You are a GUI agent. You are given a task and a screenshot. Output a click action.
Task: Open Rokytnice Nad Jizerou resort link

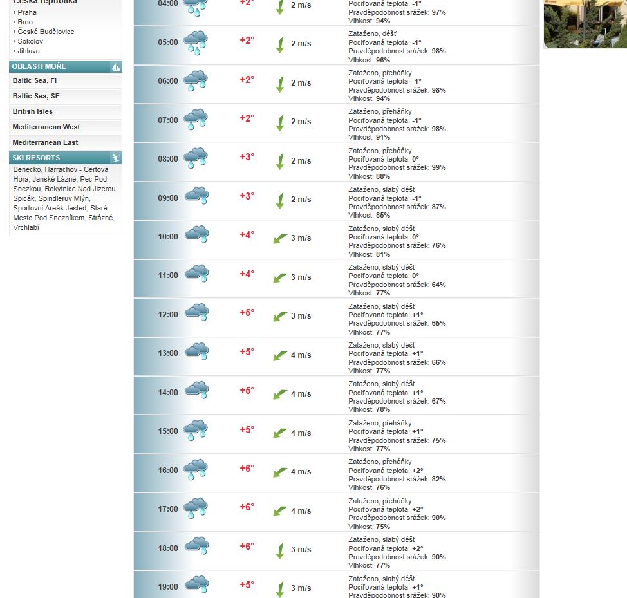tap(80, 189)
